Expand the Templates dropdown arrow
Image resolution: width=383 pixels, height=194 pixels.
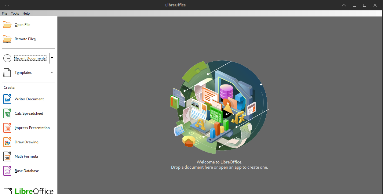click(x=52, y=72)
